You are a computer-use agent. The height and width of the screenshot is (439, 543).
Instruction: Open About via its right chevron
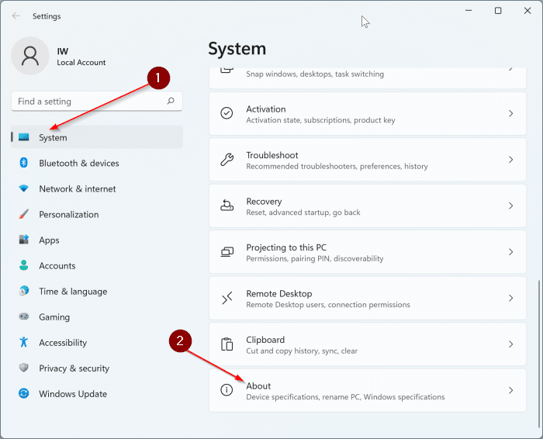click(510, 390)
